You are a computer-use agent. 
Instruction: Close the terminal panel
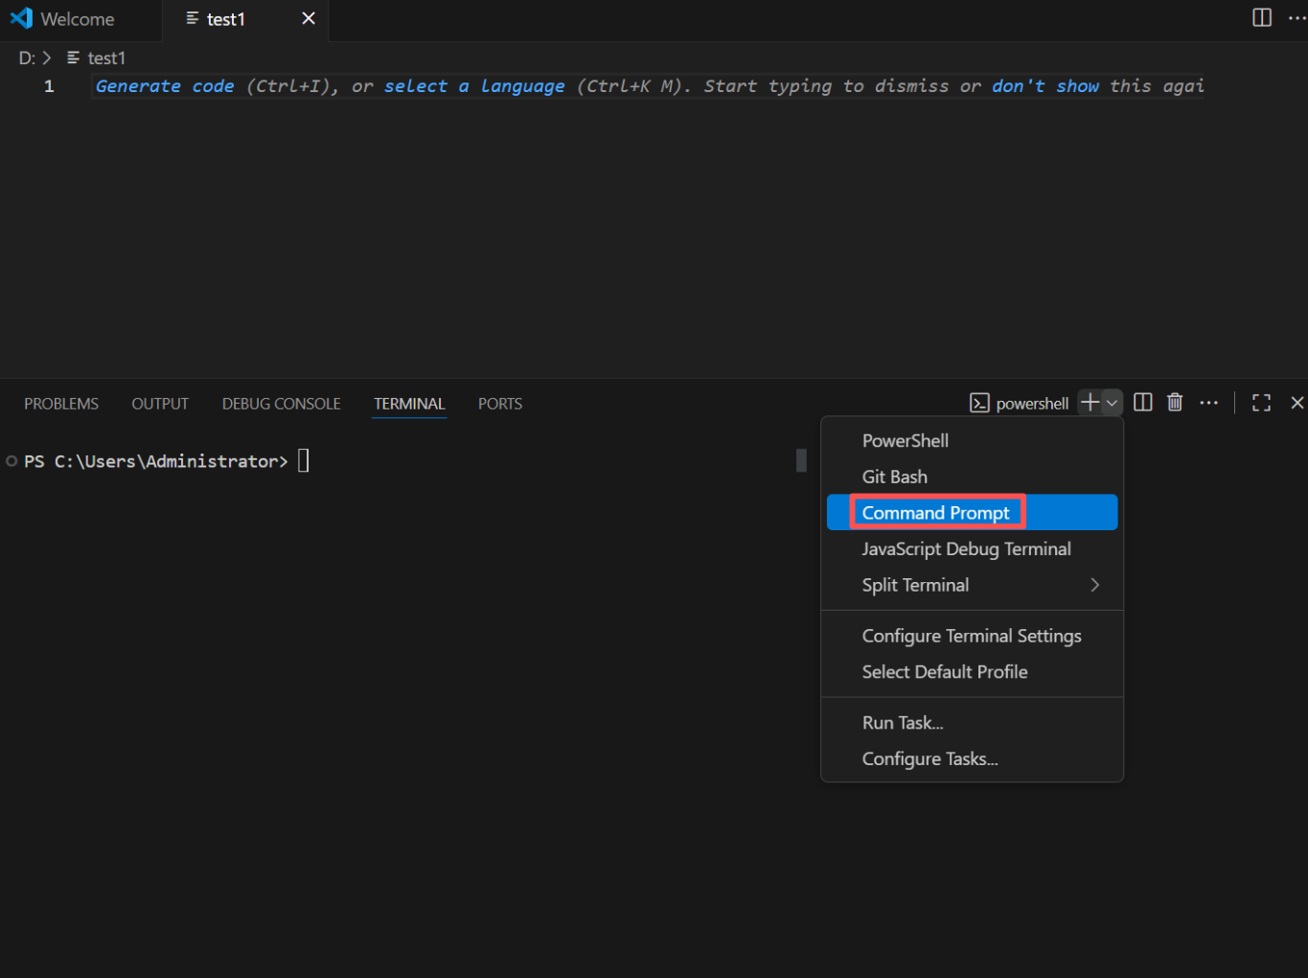click(1297, 403)
